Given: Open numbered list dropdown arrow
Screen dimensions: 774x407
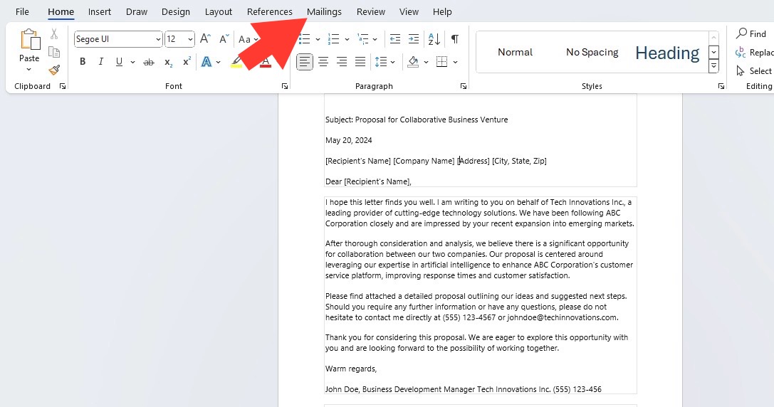Looking at the screenshot, I should (347, 39).
